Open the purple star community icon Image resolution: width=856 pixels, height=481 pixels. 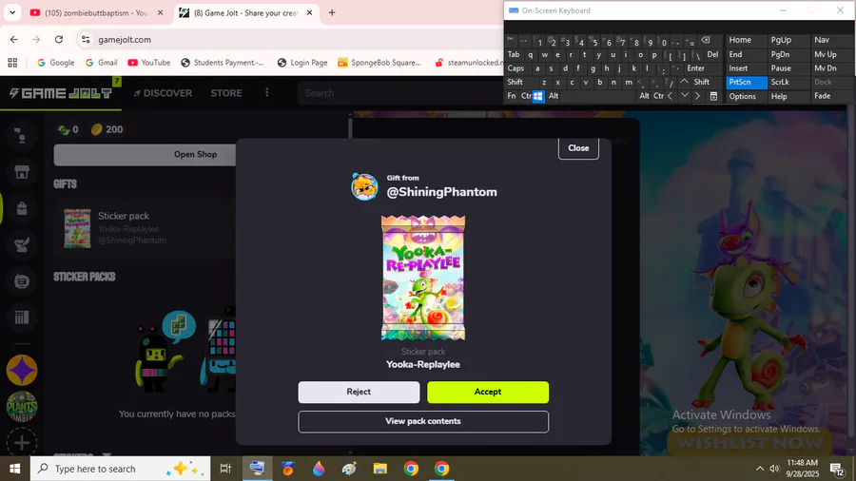tap(22, 371)
